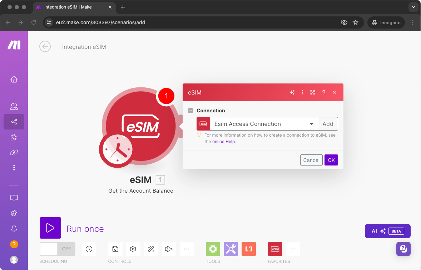Confirm the connection by clicking OK
This screenshot has width=421, height=270.
point(331,160)
